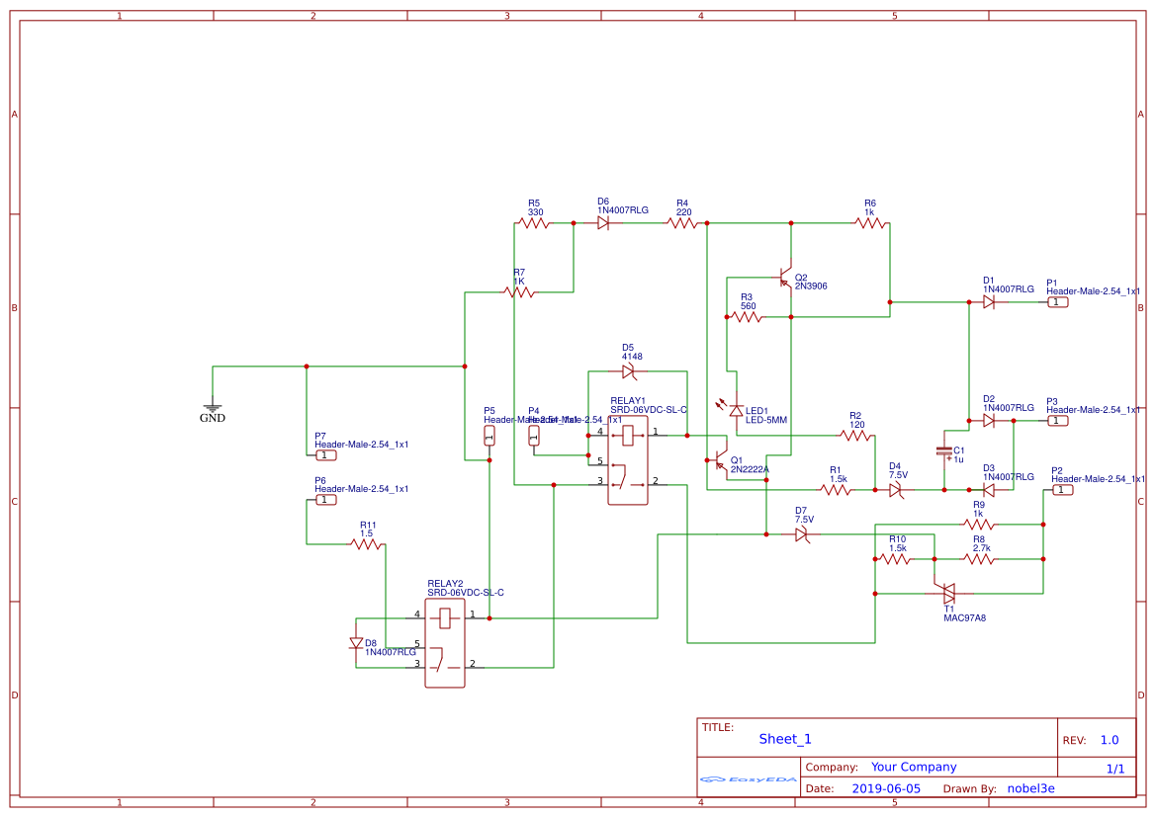Select the R7 1K resistor symbol
Viewport: 1156px width, 817px height.
[x=520, y=292]
